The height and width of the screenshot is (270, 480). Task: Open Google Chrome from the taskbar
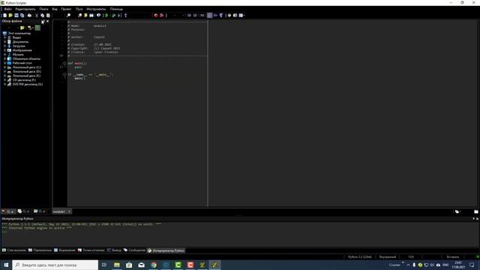pos(153,265)
